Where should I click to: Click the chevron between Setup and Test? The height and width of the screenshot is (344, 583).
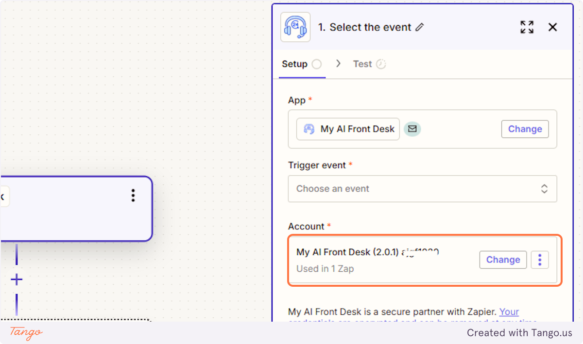pos(338,64)
